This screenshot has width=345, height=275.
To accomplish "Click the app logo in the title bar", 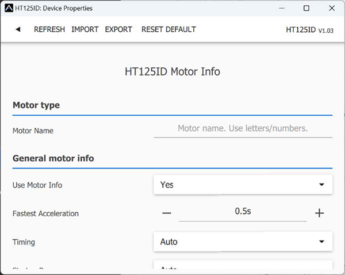I will [8, 8].
